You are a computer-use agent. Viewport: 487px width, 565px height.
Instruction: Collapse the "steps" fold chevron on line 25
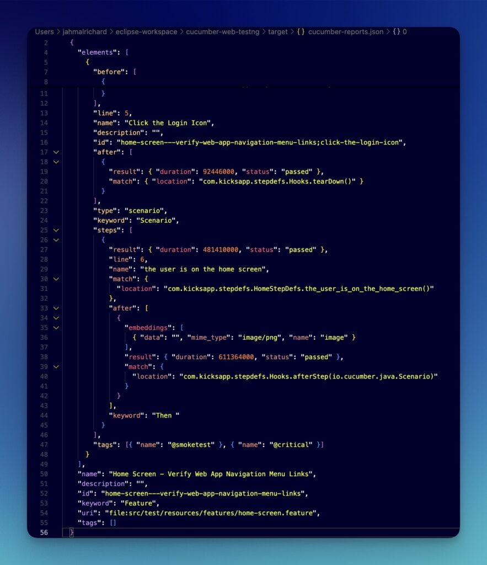(x=56, y=230)
